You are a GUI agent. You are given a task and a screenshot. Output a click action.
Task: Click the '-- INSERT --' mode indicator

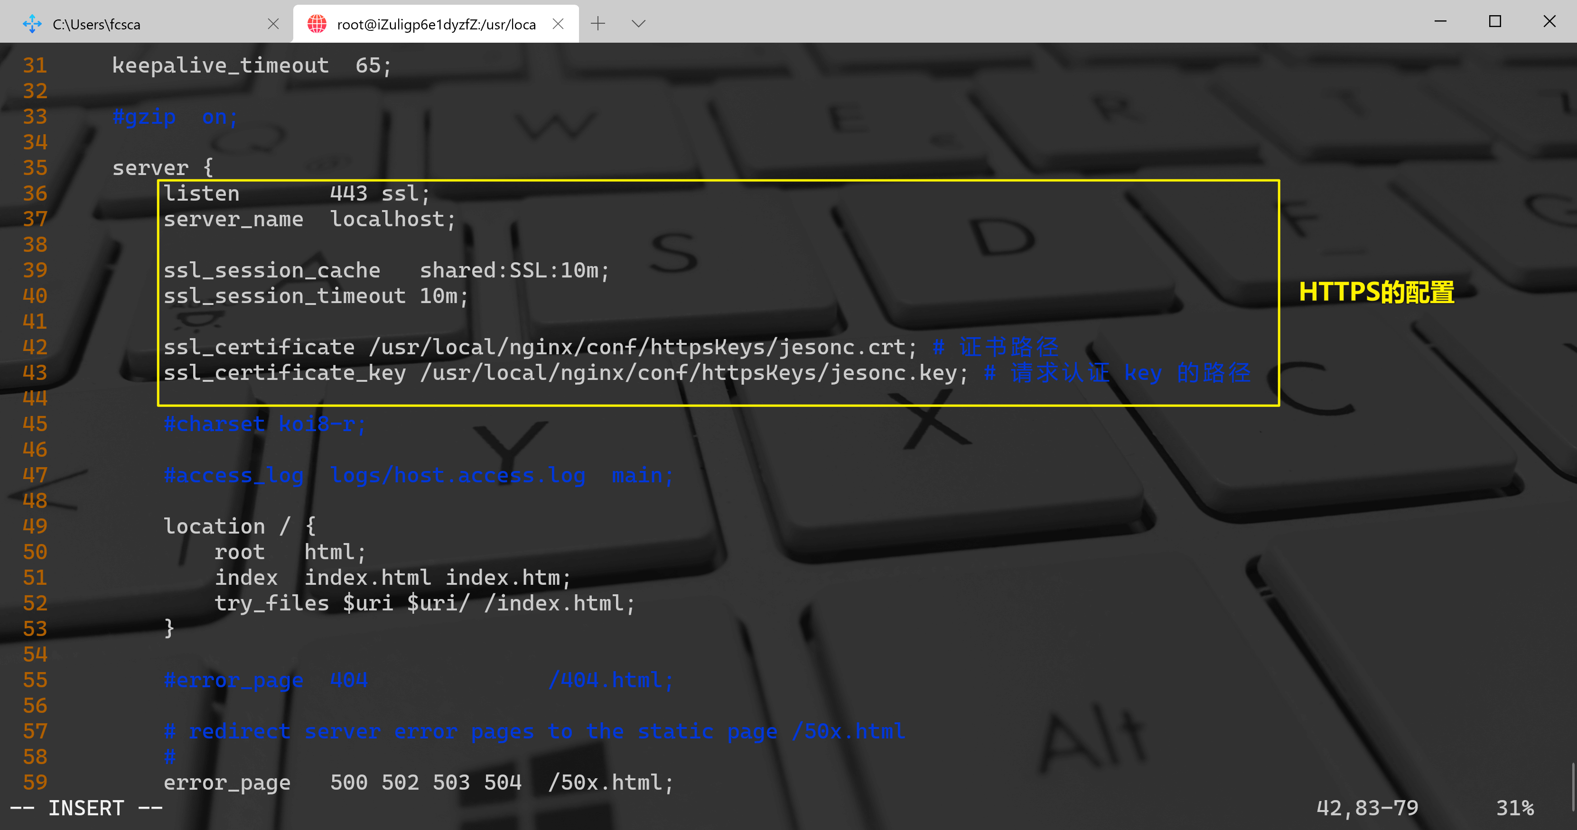(x=86, y=808)
